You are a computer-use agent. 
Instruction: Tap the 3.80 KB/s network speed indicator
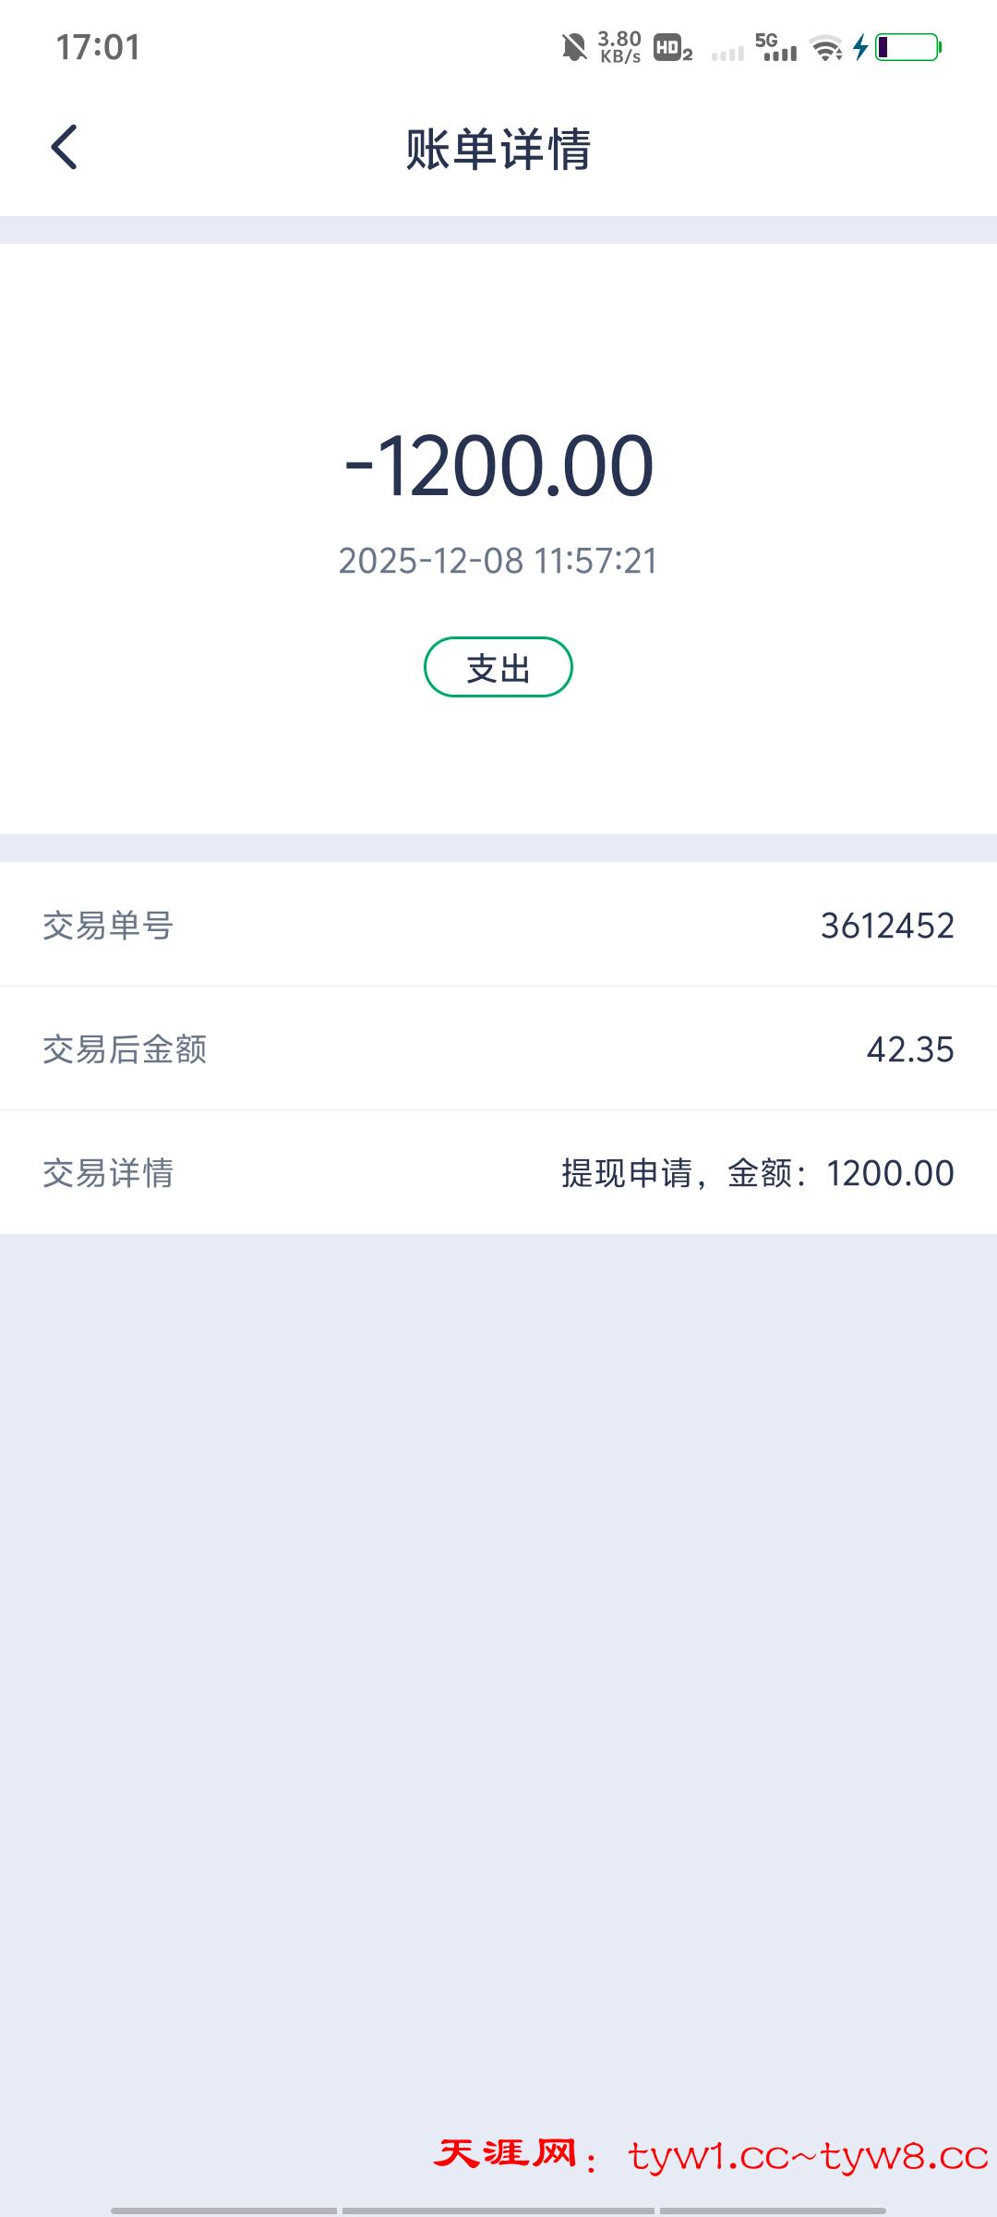pyautogui.click(x=619, y=47)
